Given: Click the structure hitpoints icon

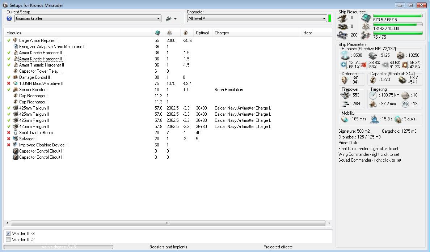Looking at the screenshot, I should (x=400, y=56).
